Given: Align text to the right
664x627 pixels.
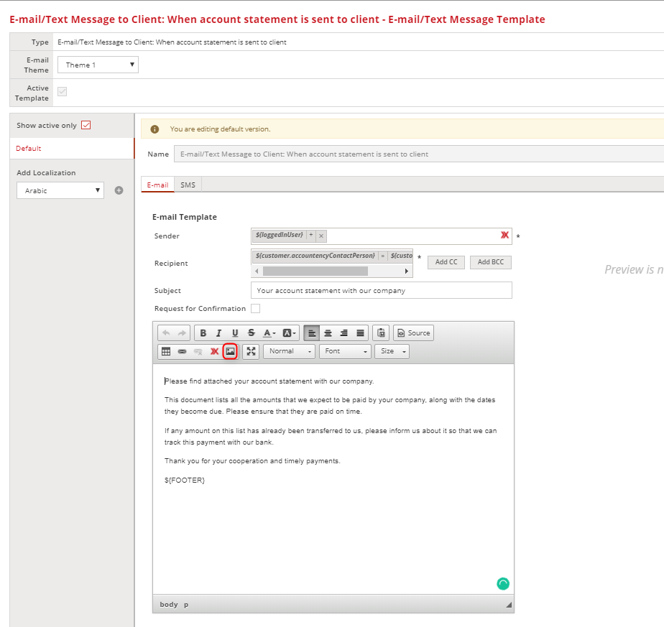Looking at the screenshot, I should click(343, 333).
